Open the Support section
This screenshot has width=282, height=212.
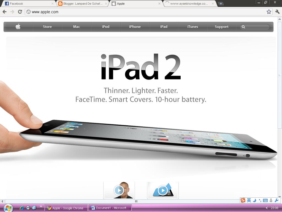222,27
